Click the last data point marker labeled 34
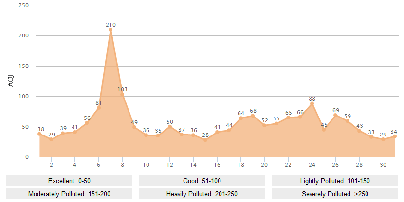 pos(395,136)
